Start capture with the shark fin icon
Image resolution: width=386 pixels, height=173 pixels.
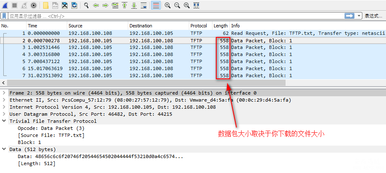(x=5, y=5)
